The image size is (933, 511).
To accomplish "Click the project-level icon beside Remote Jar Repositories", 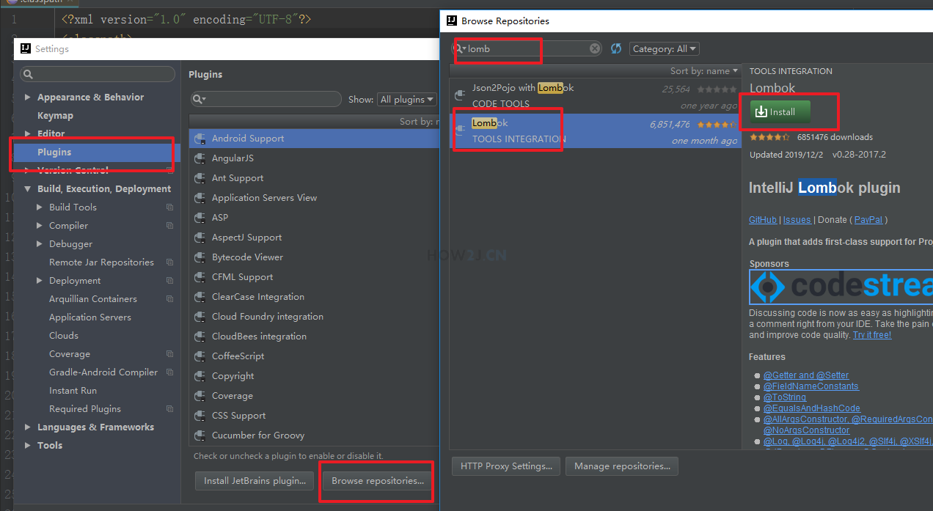I will [x=170, y=262].
